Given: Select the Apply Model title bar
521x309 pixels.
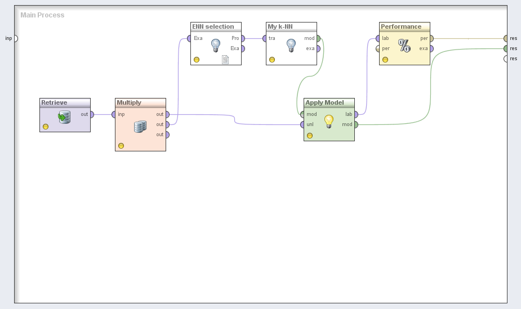Looking at the screenshot, I should point(329,102).
